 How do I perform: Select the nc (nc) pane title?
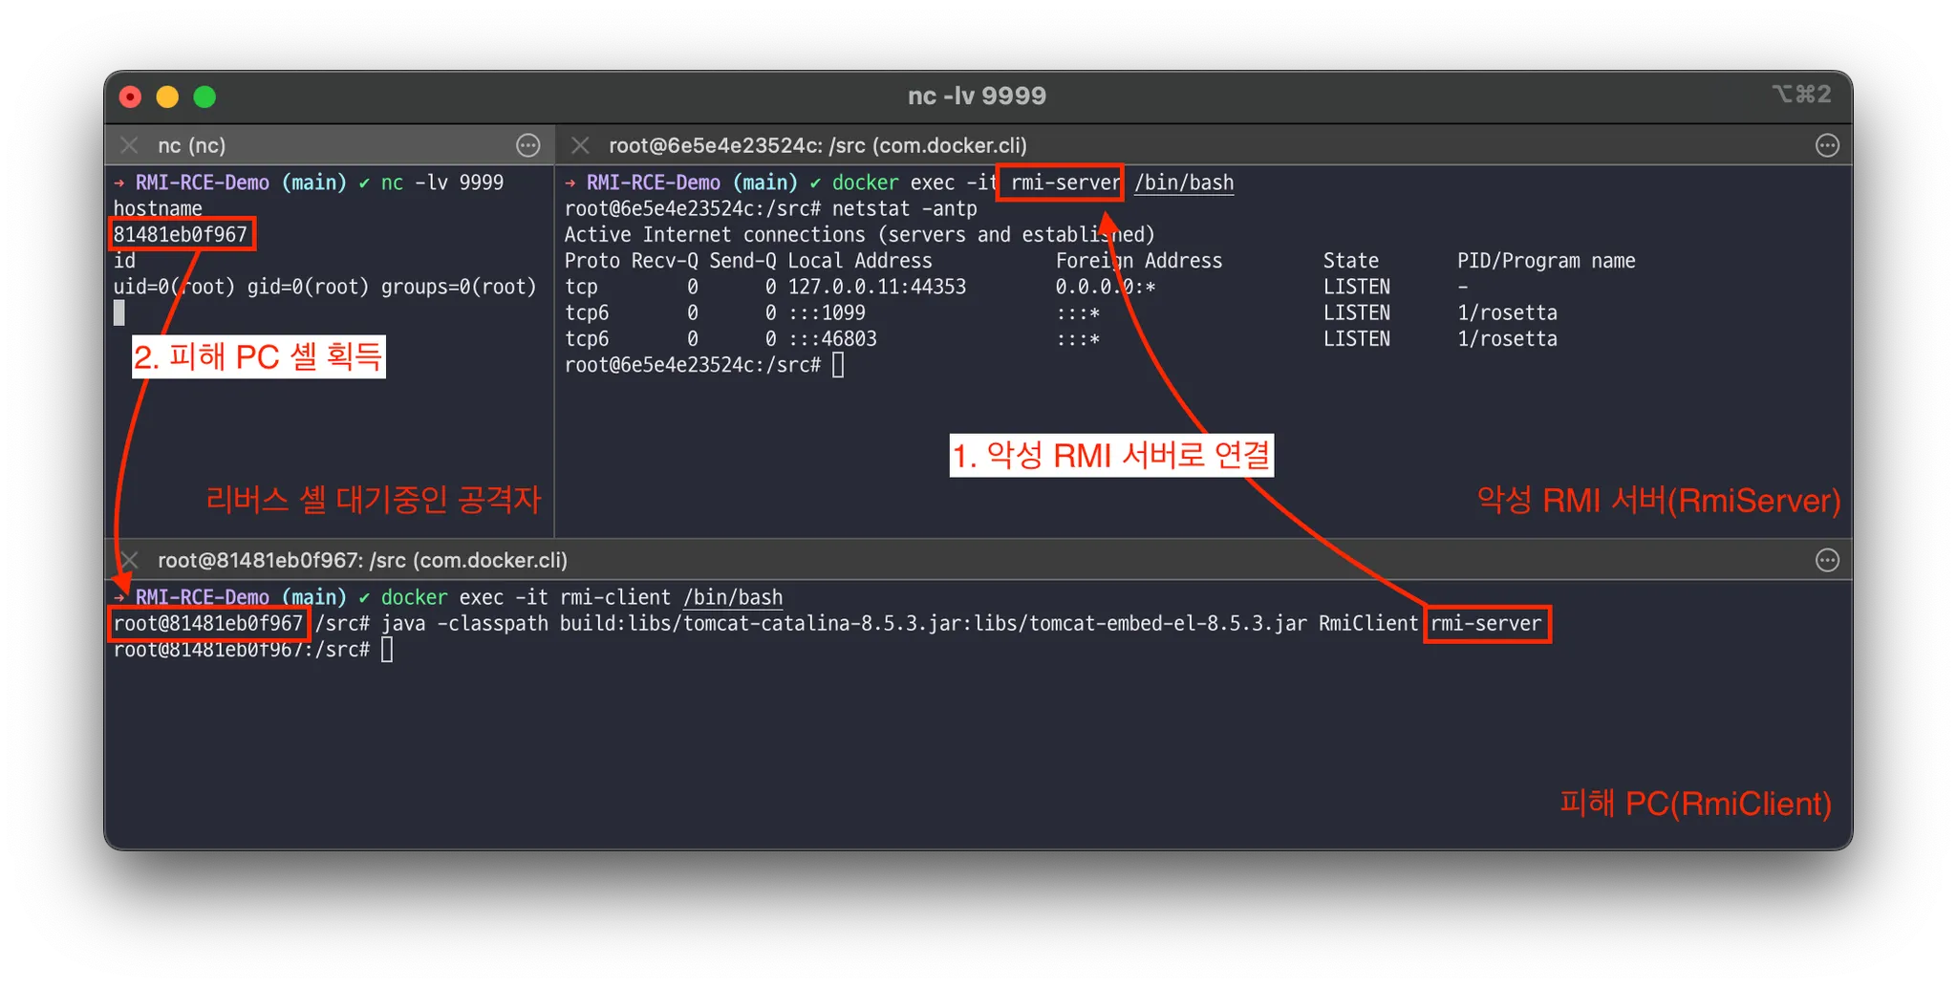[192, 145]
